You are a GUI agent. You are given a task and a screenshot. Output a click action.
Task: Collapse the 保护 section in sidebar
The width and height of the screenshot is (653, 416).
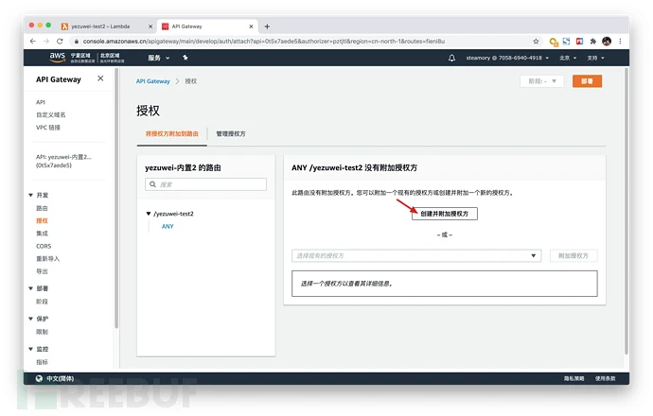(31, 319)
